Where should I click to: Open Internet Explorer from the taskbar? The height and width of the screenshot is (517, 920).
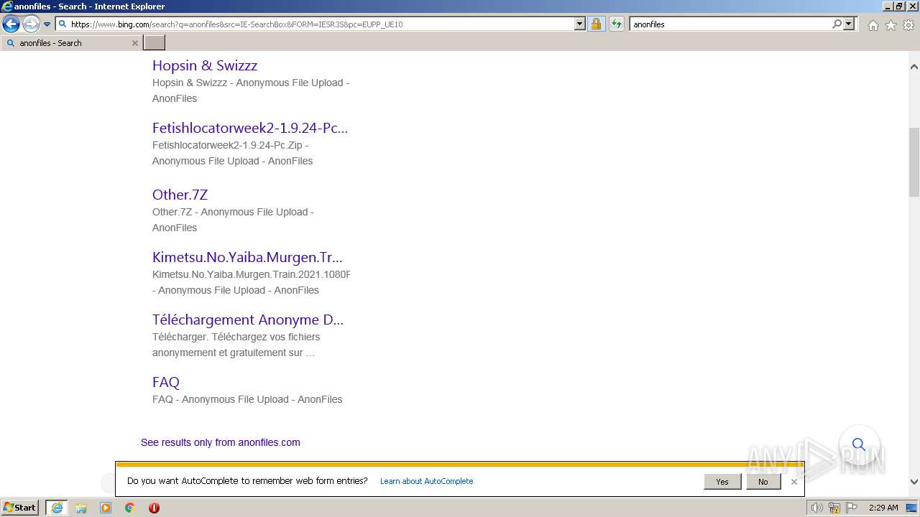pyautogui.click(x=57, y=508)
